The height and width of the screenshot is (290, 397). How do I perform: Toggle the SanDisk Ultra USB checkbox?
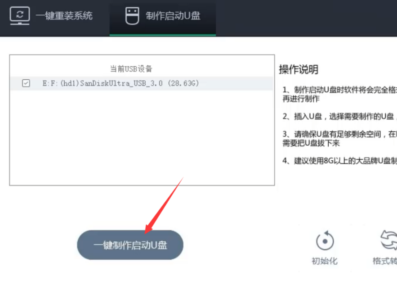click(26, 83)
